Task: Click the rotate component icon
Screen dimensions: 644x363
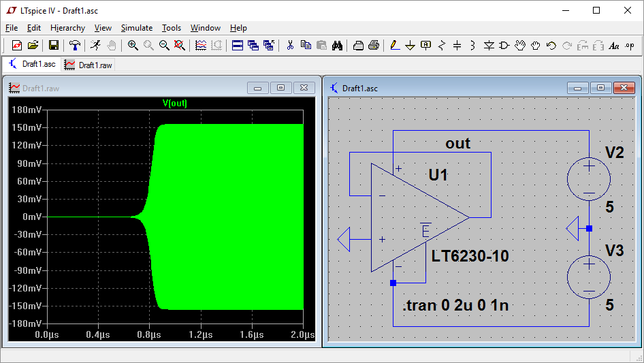Action: coord(583,45)
